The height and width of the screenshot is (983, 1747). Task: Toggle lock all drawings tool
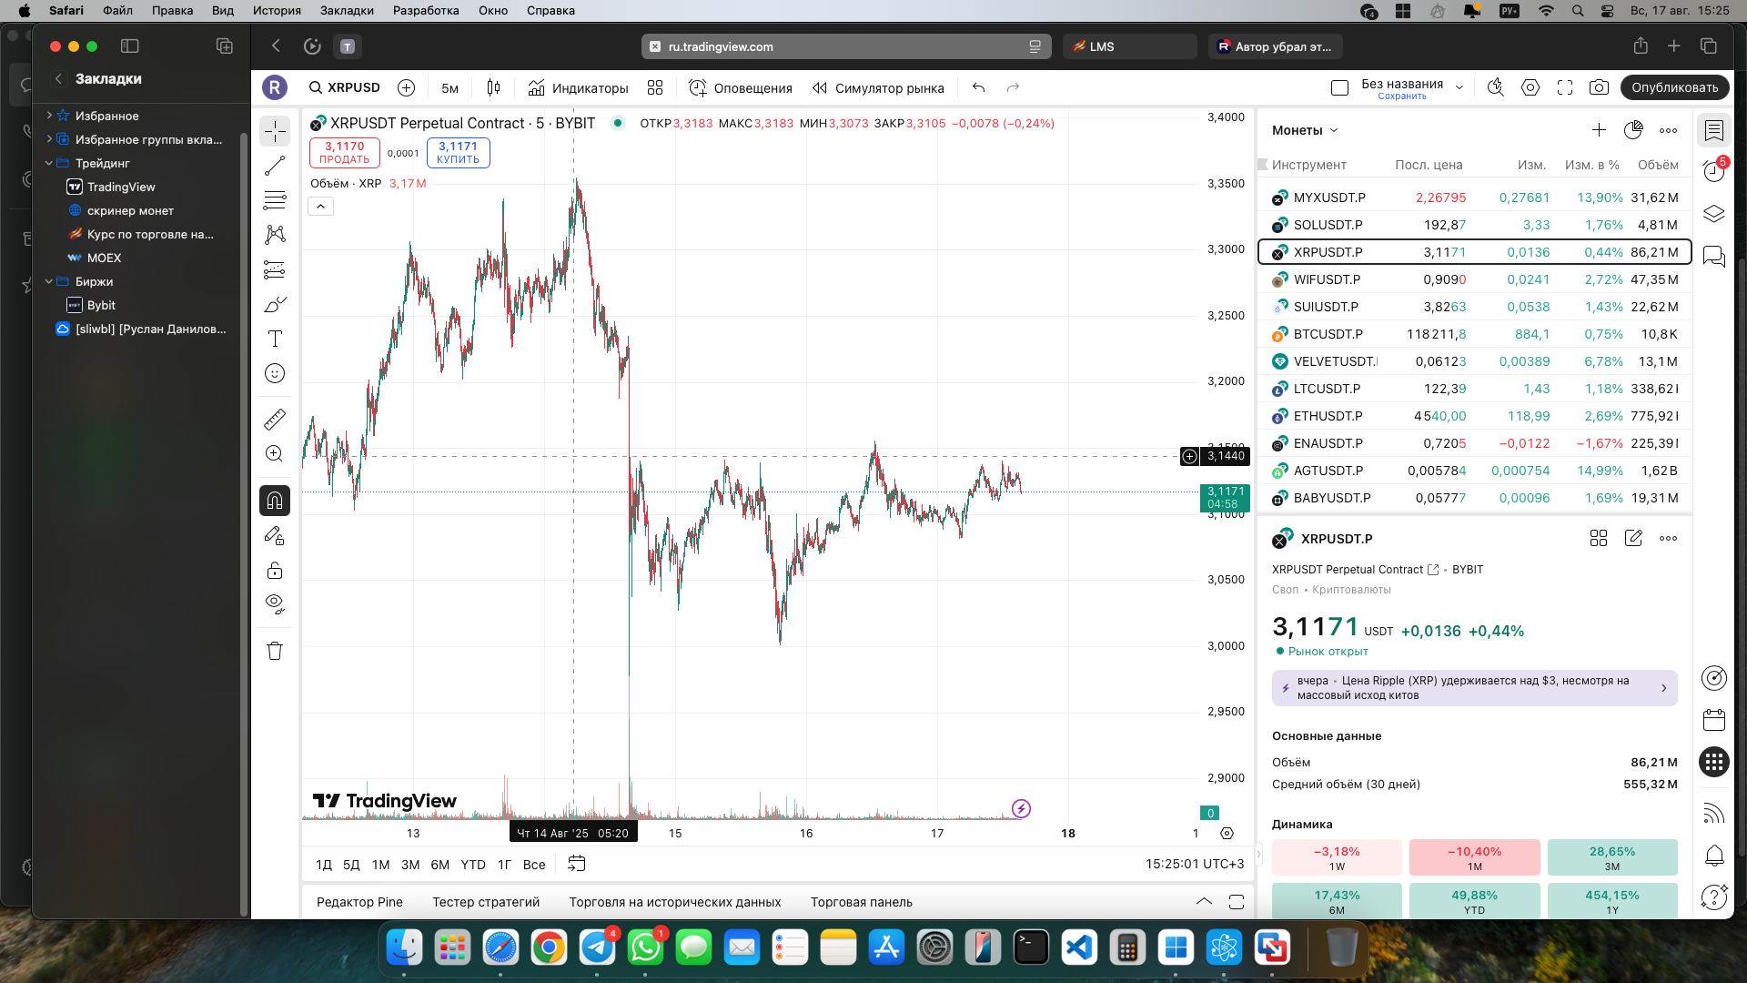275,571
